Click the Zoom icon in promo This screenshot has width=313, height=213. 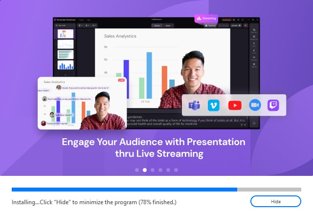coord(255,105)
